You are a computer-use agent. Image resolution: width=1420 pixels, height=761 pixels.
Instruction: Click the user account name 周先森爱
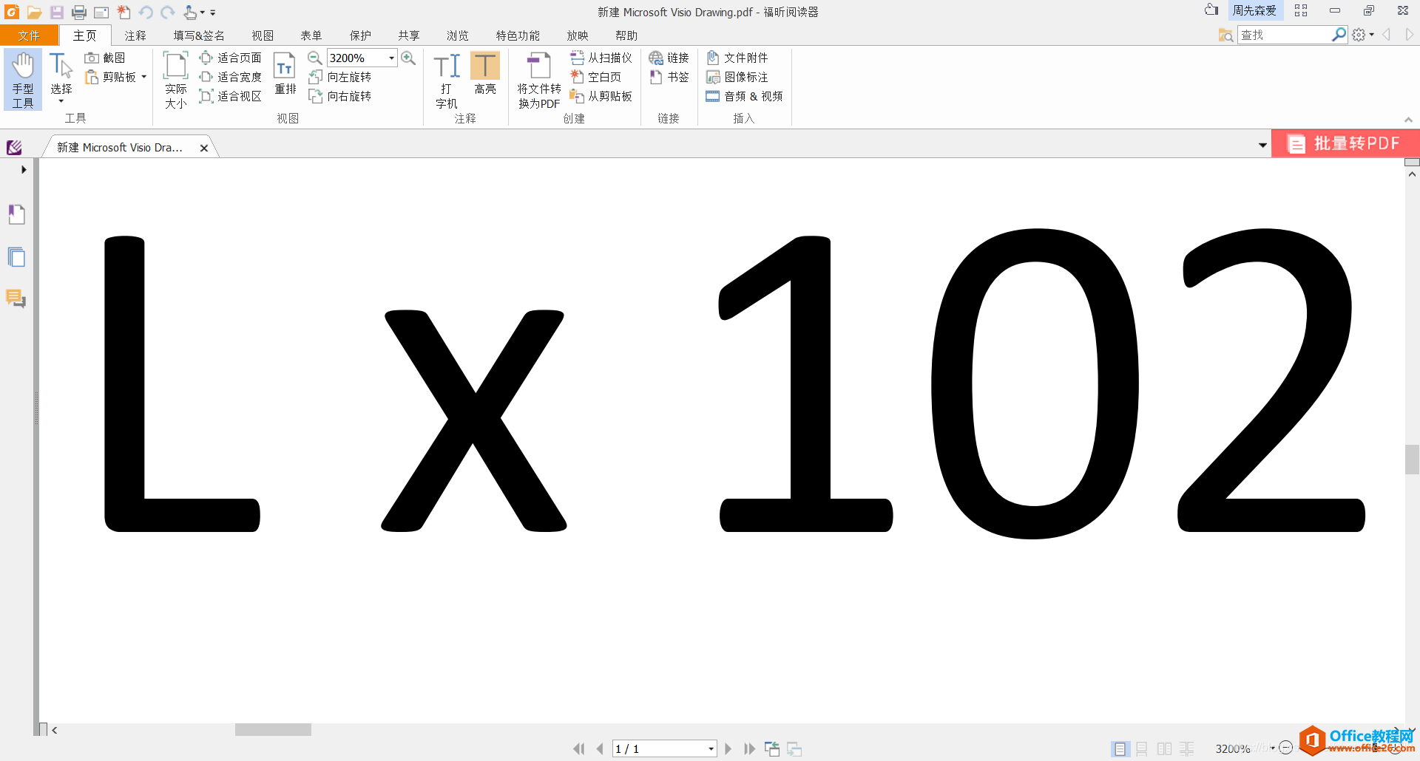1254,10
